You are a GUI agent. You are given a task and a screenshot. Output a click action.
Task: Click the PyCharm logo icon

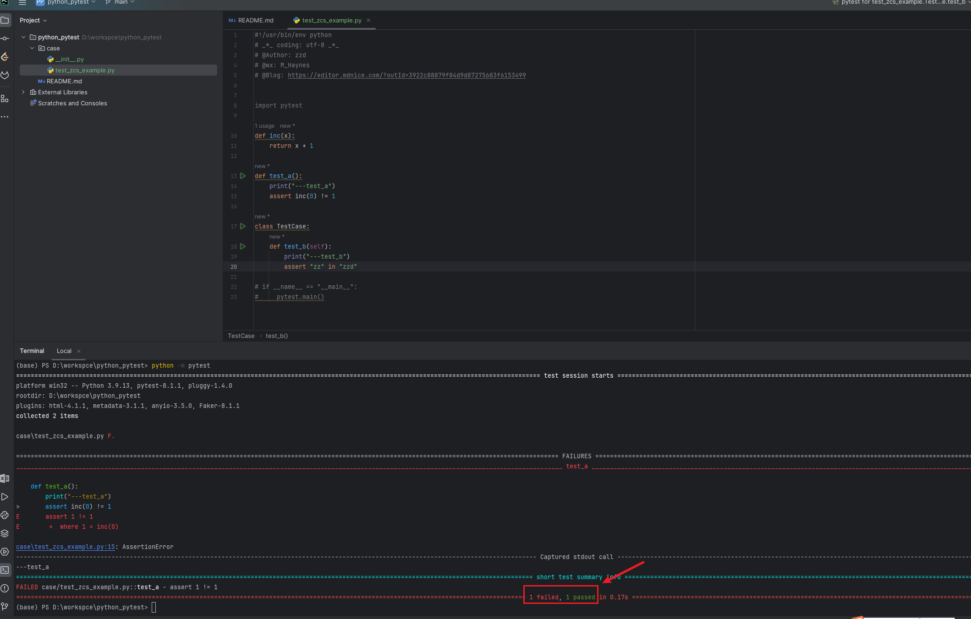coord(5,2)
